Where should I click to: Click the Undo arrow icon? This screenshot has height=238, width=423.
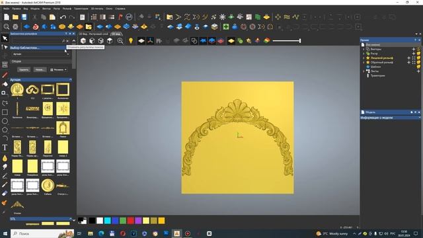(x=63, y=17)
